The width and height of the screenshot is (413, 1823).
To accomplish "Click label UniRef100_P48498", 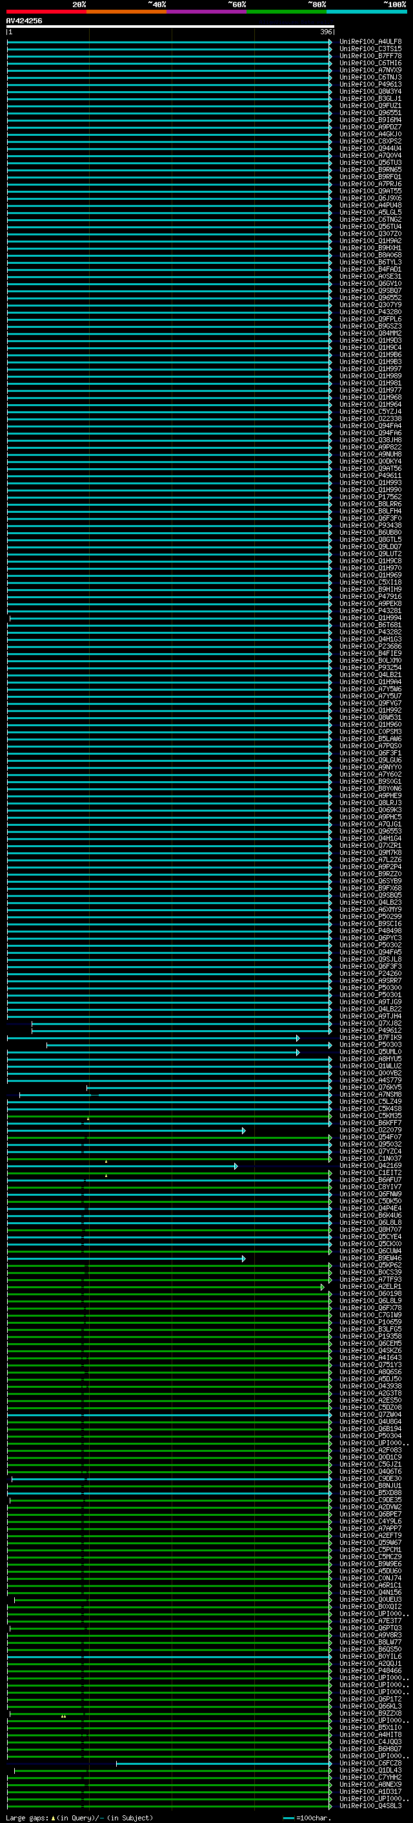I will 370,931.
